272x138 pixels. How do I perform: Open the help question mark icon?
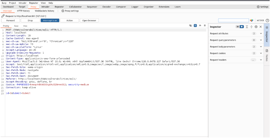point(267,20)
